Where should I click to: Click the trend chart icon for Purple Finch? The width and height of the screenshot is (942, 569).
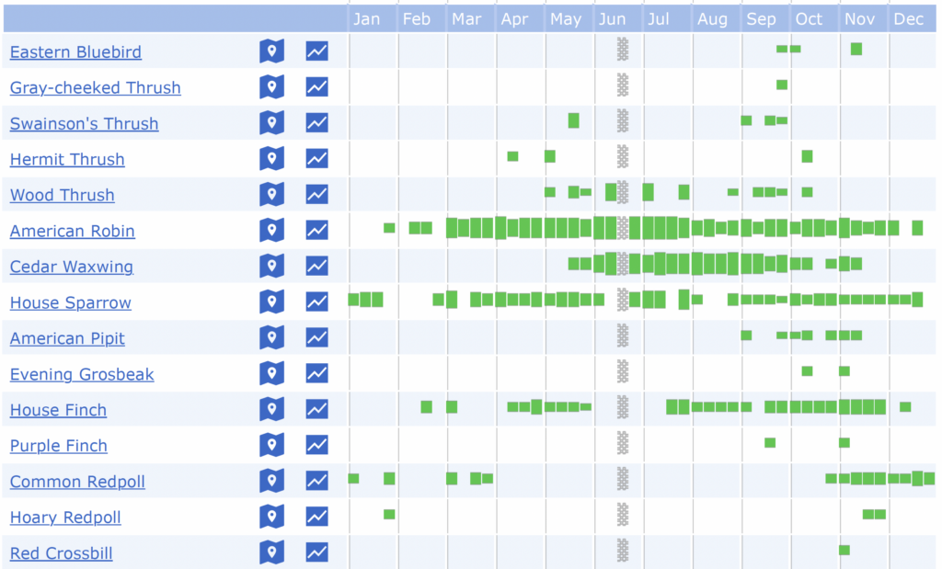pyautogui.click(x=316, y=445)
